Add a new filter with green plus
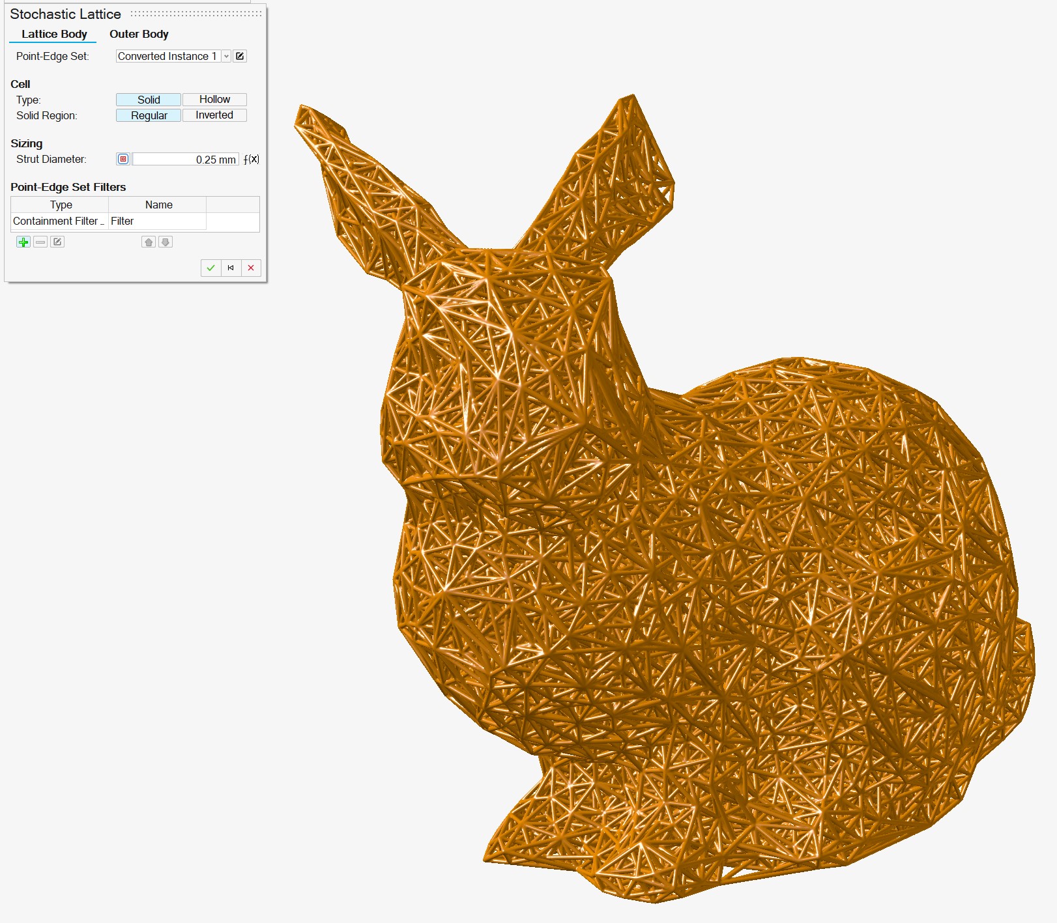 23,242
